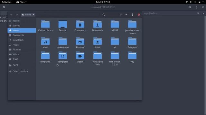The image size is (206, 115).
Task: Click the search icon in Files toolbar
Action: [104, 15]
